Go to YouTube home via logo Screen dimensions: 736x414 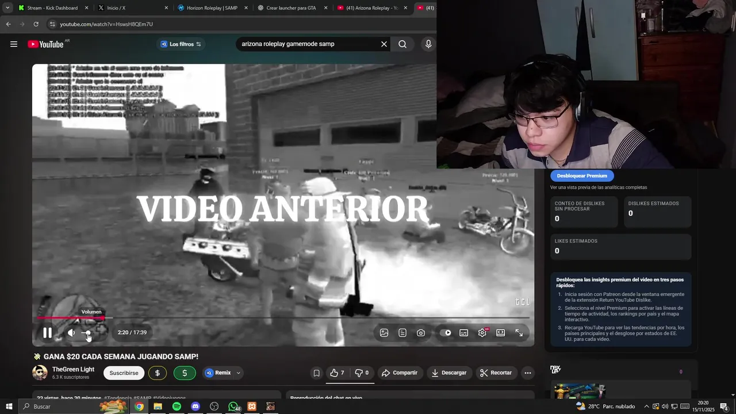tap(45, 44)
